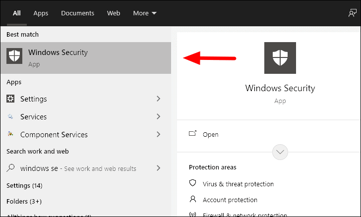Image resolution: width=361 pixels, height=217 pixels.
Task: Expand more actions with the round chevron button
Action: (x=280, y=152)
